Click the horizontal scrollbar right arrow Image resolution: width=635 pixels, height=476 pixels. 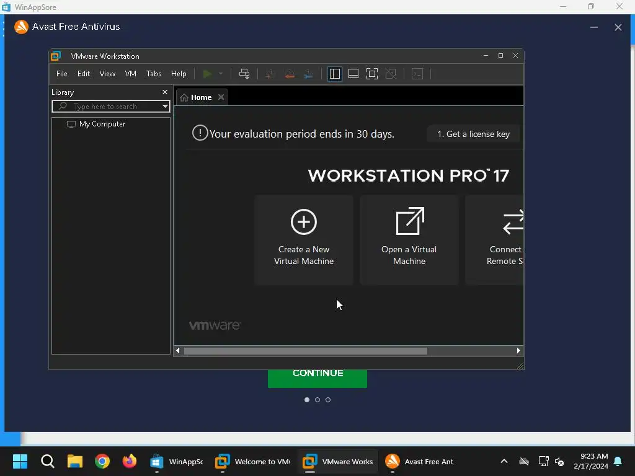coord(518,351)
